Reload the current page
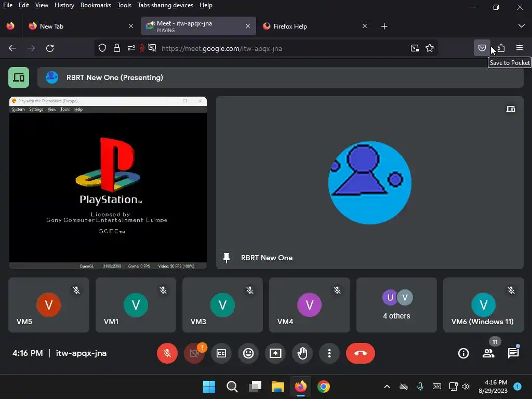The width and height of the screenshot is (532, 399). tap(50, 48)
